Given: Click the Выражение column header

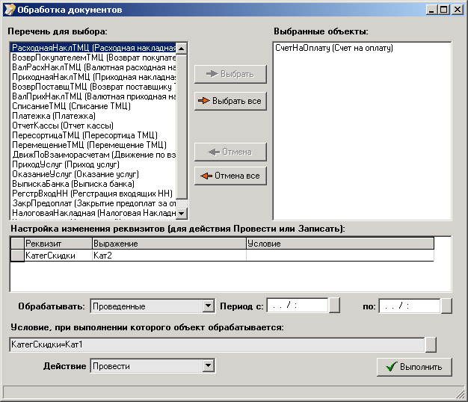Looking at the screenshot, I should tap(169, 244).
